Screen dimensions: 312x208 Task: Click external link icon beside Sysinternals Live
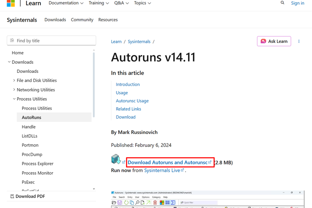pyautogui.click(x=183, y=170)
